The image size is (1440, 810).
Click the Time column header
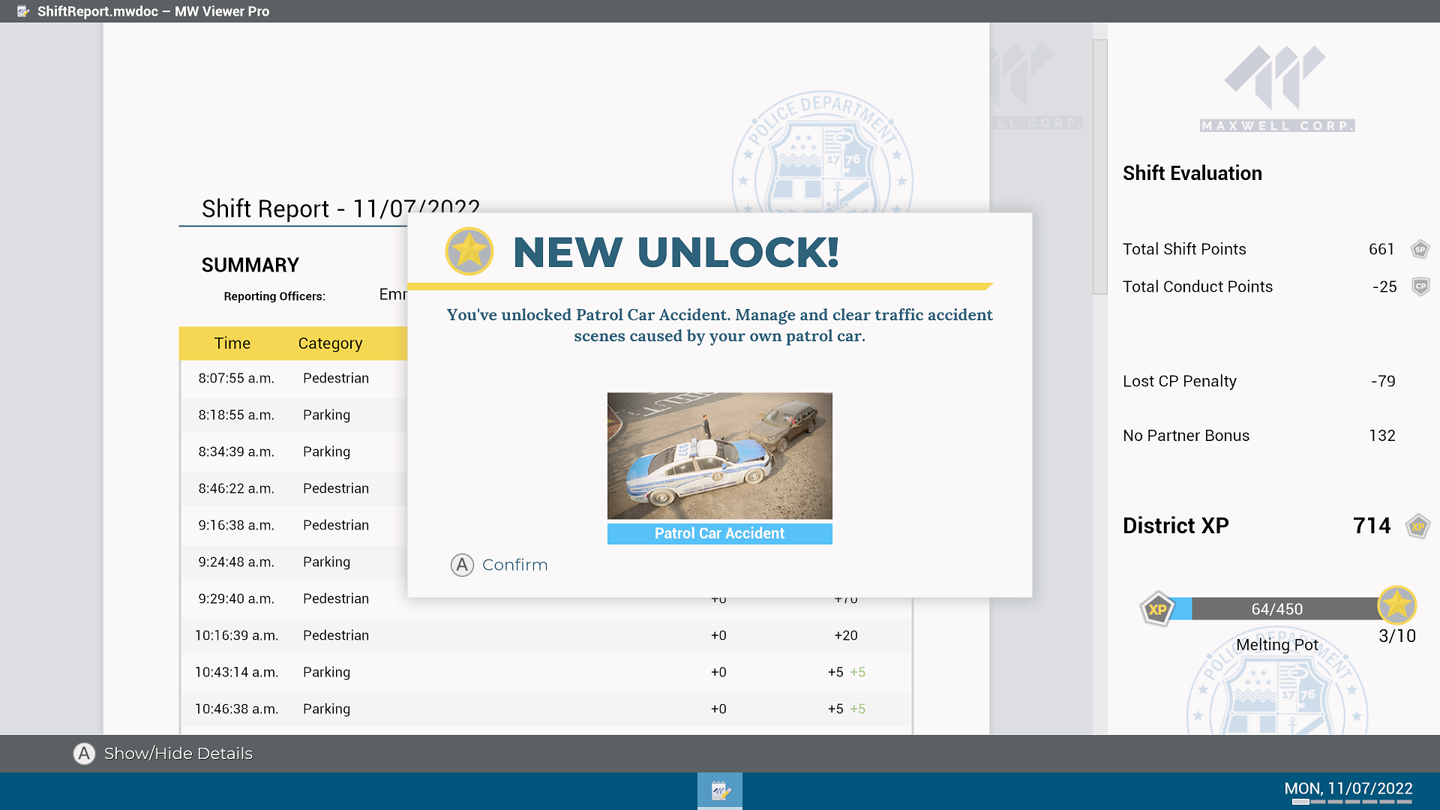(232, 343)
